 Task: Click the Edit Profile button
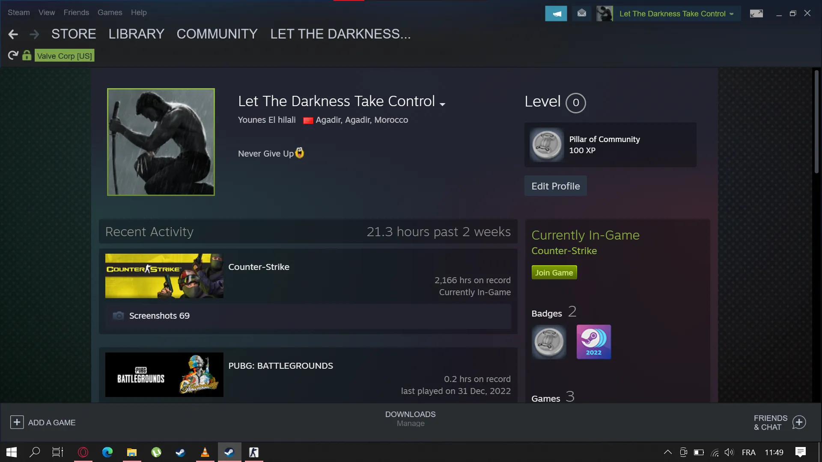556,186
